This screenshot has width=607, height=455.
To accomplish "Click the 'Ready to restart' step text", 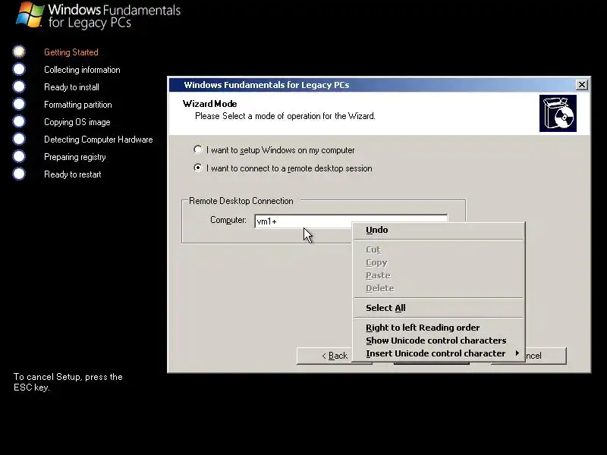I will 72,174.
